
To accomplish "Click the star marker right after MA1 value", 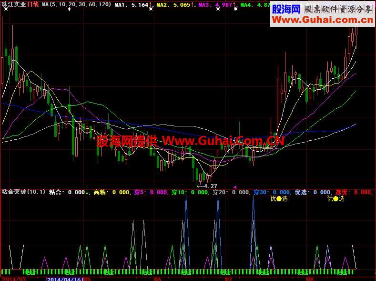I will [151, 9].
